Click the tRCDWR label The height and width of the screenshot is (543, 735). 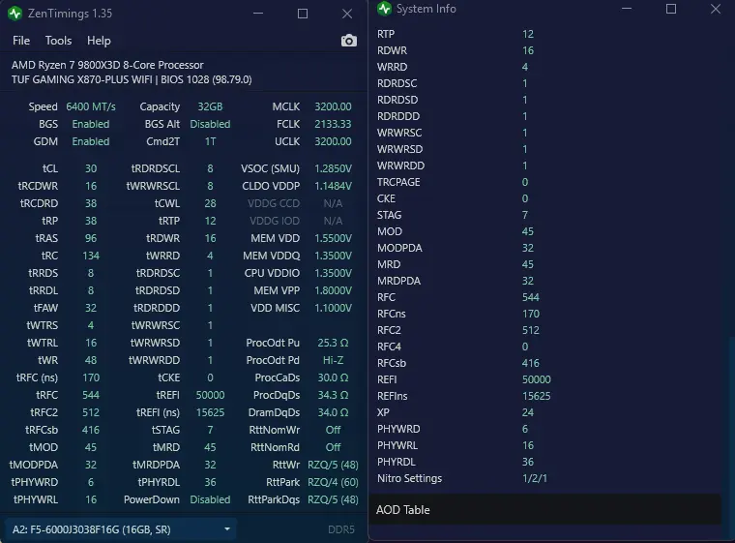[x=38, y=186]
